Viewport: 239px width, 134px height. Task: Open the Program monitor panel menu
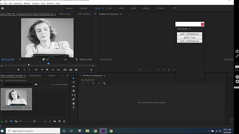[x=121, y=14]
